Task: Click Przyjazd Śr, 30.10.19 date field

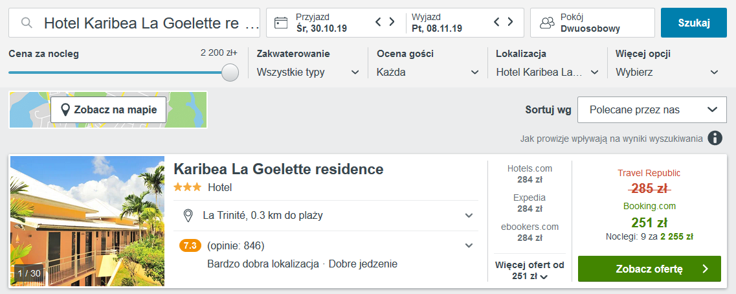Action: pos(322,23)
